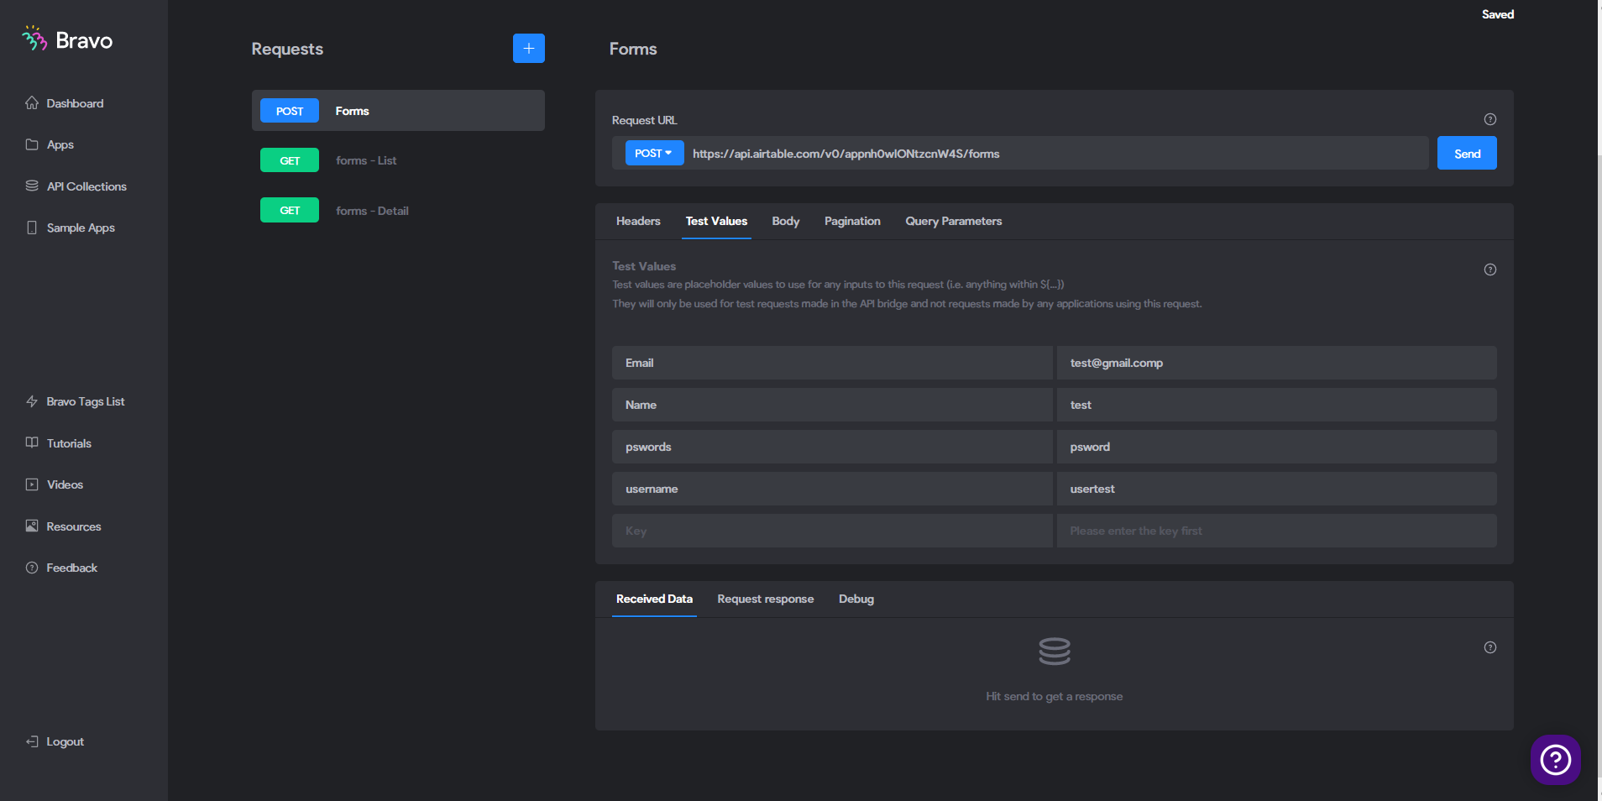Open the Pagination tab
The width and height of the screenshot is (1602, 801).
[x=852, y=221]
